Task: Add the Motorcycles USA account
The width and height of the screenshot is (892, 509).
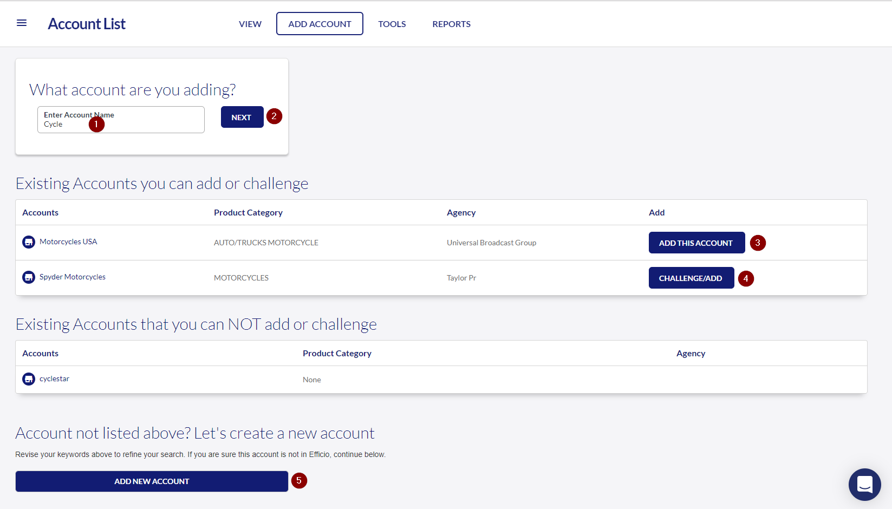Action: [x=696, y=243]
